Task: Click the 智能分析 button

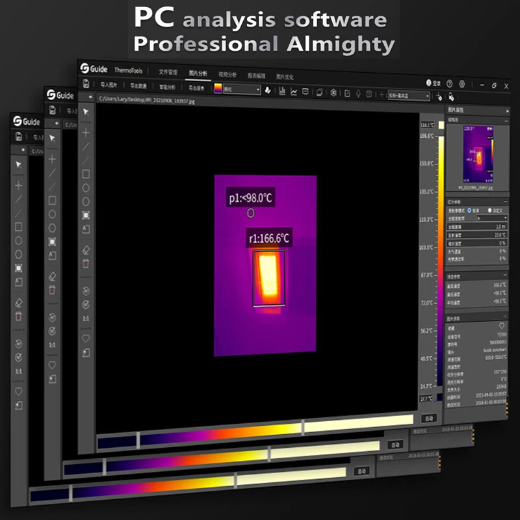Action: click(x=168, y=87)
